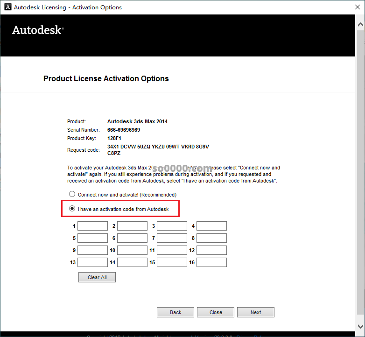Click activation code field 12
Image resolution: width=365 pixels, height=337 pixels.
coord(211,250)
